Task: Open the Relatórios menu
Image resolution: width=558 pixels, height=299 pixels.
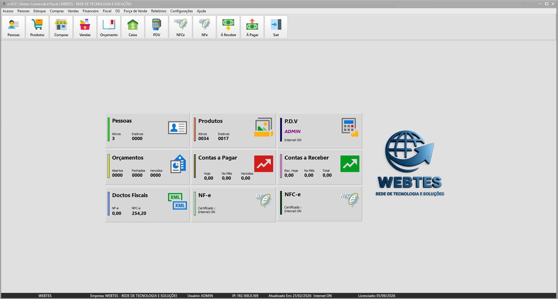Action: pos(158,11)
